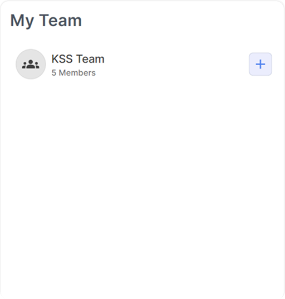
Task: Tap the plus icon beside KSS Team
Action: click(x=260, y=64)
